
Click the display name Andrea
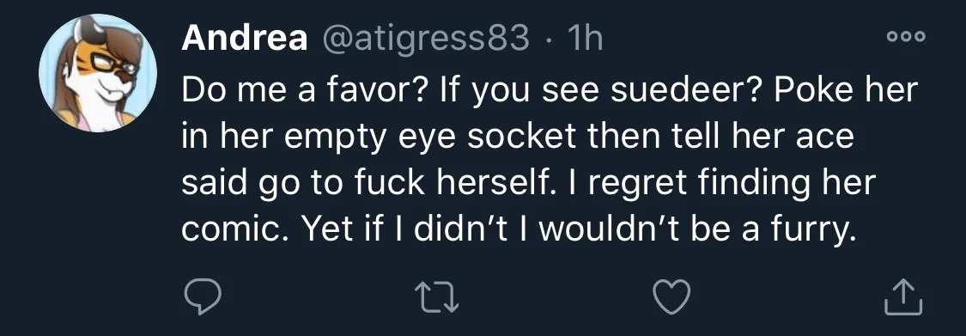pos(245,39)
